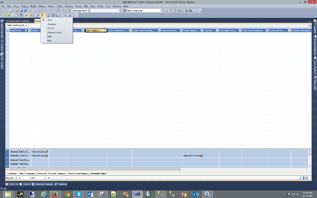Open the Debug menu

click(42, 6)
